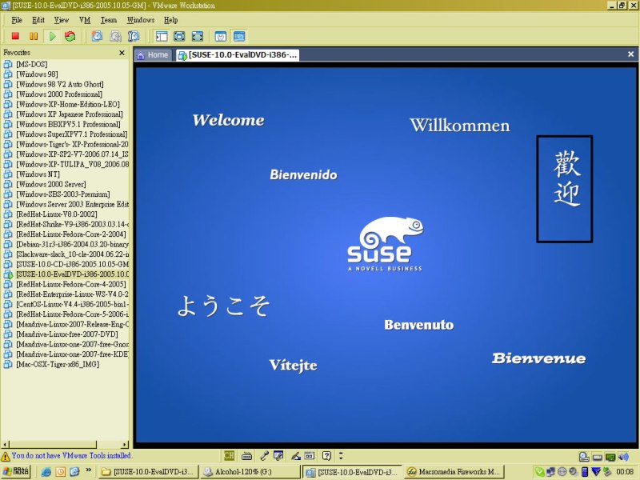
Task: Select [Windows XP Japanese Professional] favorite
Action: pos(70,114)
